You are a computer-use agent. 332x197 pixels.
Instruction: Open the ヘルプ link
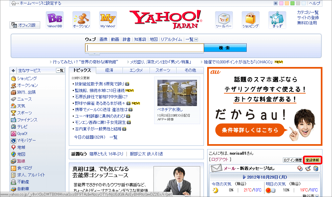[315, 3]
